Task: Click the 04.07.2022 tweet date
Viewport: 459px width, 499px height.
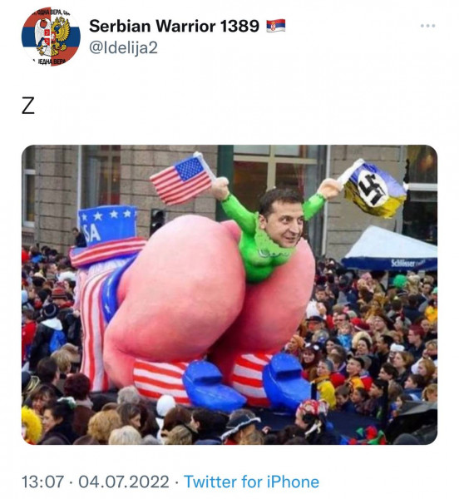Action: (124, 482)
